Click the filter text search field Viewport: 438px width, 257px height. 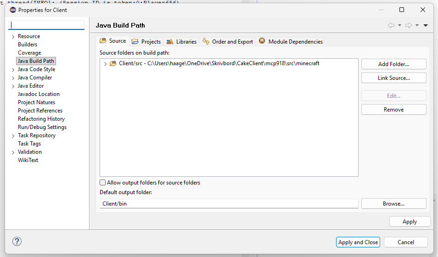[46, 25]
